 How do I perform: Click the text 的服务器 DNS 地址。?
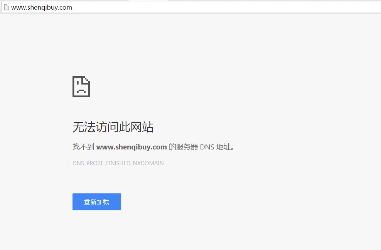[201, 147]
